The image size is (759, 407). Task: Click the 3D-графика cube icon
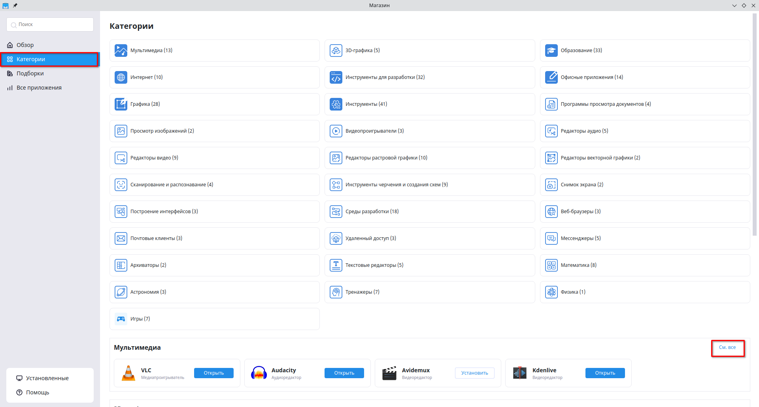tap(336, 51)
